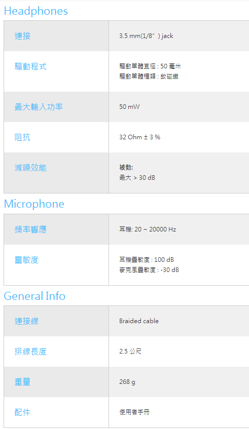This screenshot has width=249, height=429.
Task: Select the 268 g weight value
Action: pos(127,382)
